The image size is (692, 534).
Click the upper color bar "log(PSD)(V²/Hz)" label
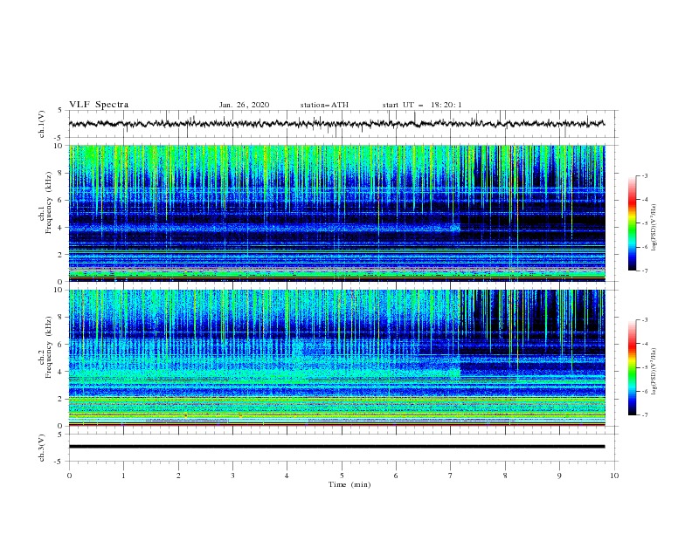654,228
